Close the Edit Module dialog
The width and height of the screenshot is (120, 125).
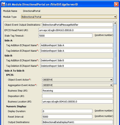pyautogui.click(x=116, y=4)
